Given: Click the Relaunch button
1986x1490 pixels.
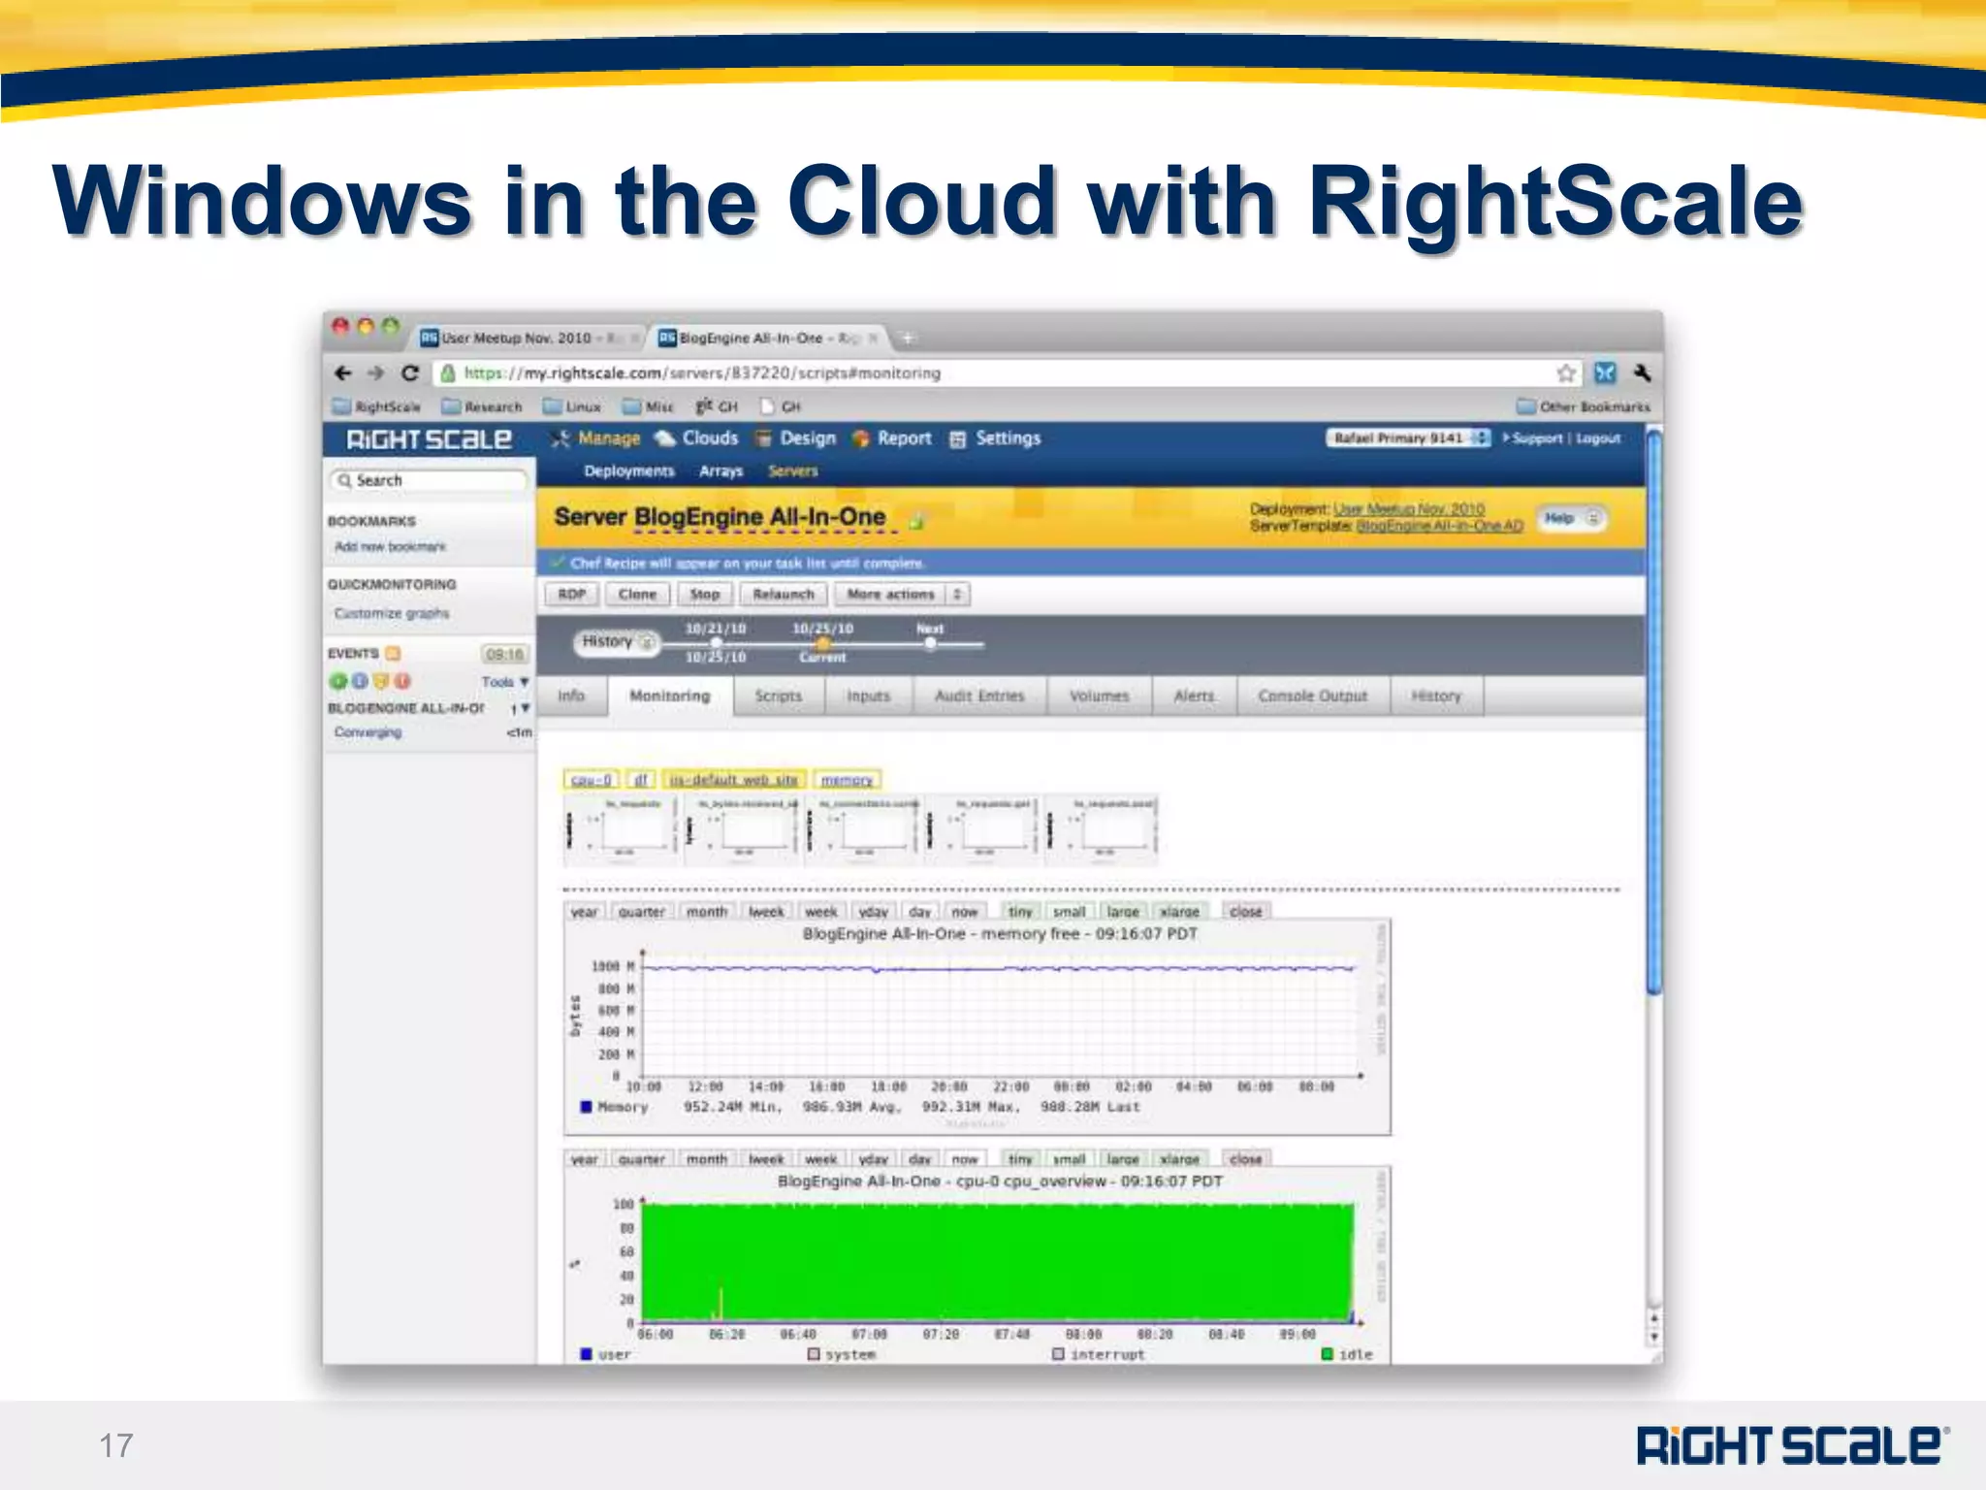Looking at the screenshot, I should pyautogui.click(x=784, y=594).
